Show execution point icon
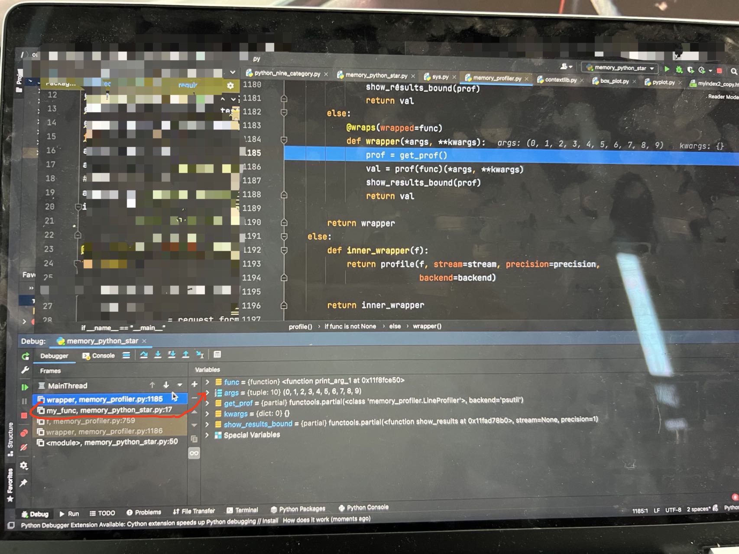The image size is (739, 554). pyautogui.click(x=126, y=355)
